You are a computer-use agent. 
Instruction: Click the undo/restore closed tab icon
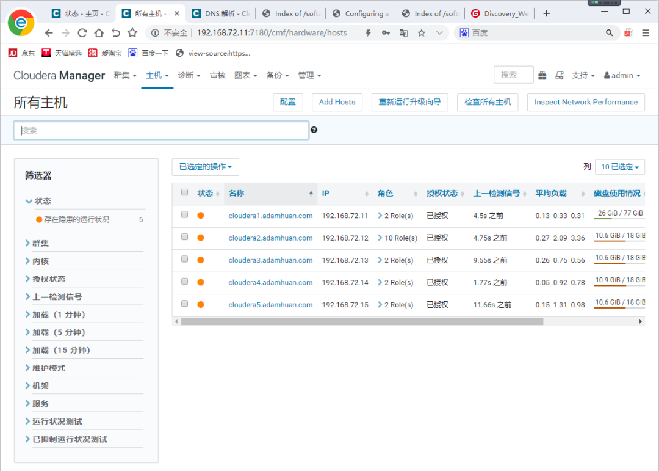pyautogui.click(x=115, y=33)
